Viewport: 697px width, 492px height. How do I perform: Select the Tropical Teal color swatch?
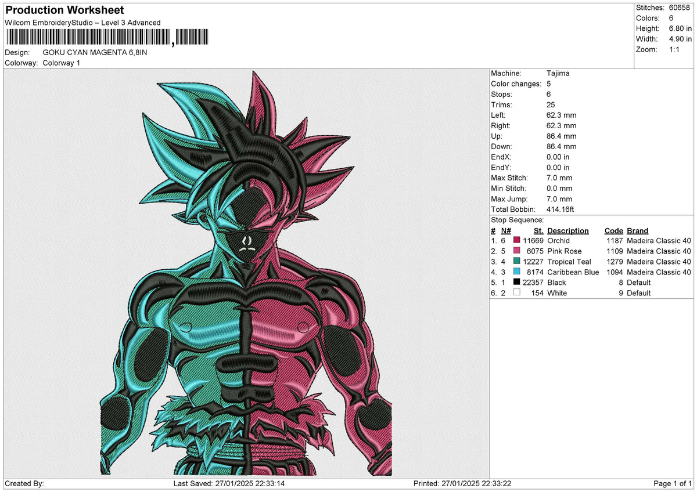tap(516, 261)
